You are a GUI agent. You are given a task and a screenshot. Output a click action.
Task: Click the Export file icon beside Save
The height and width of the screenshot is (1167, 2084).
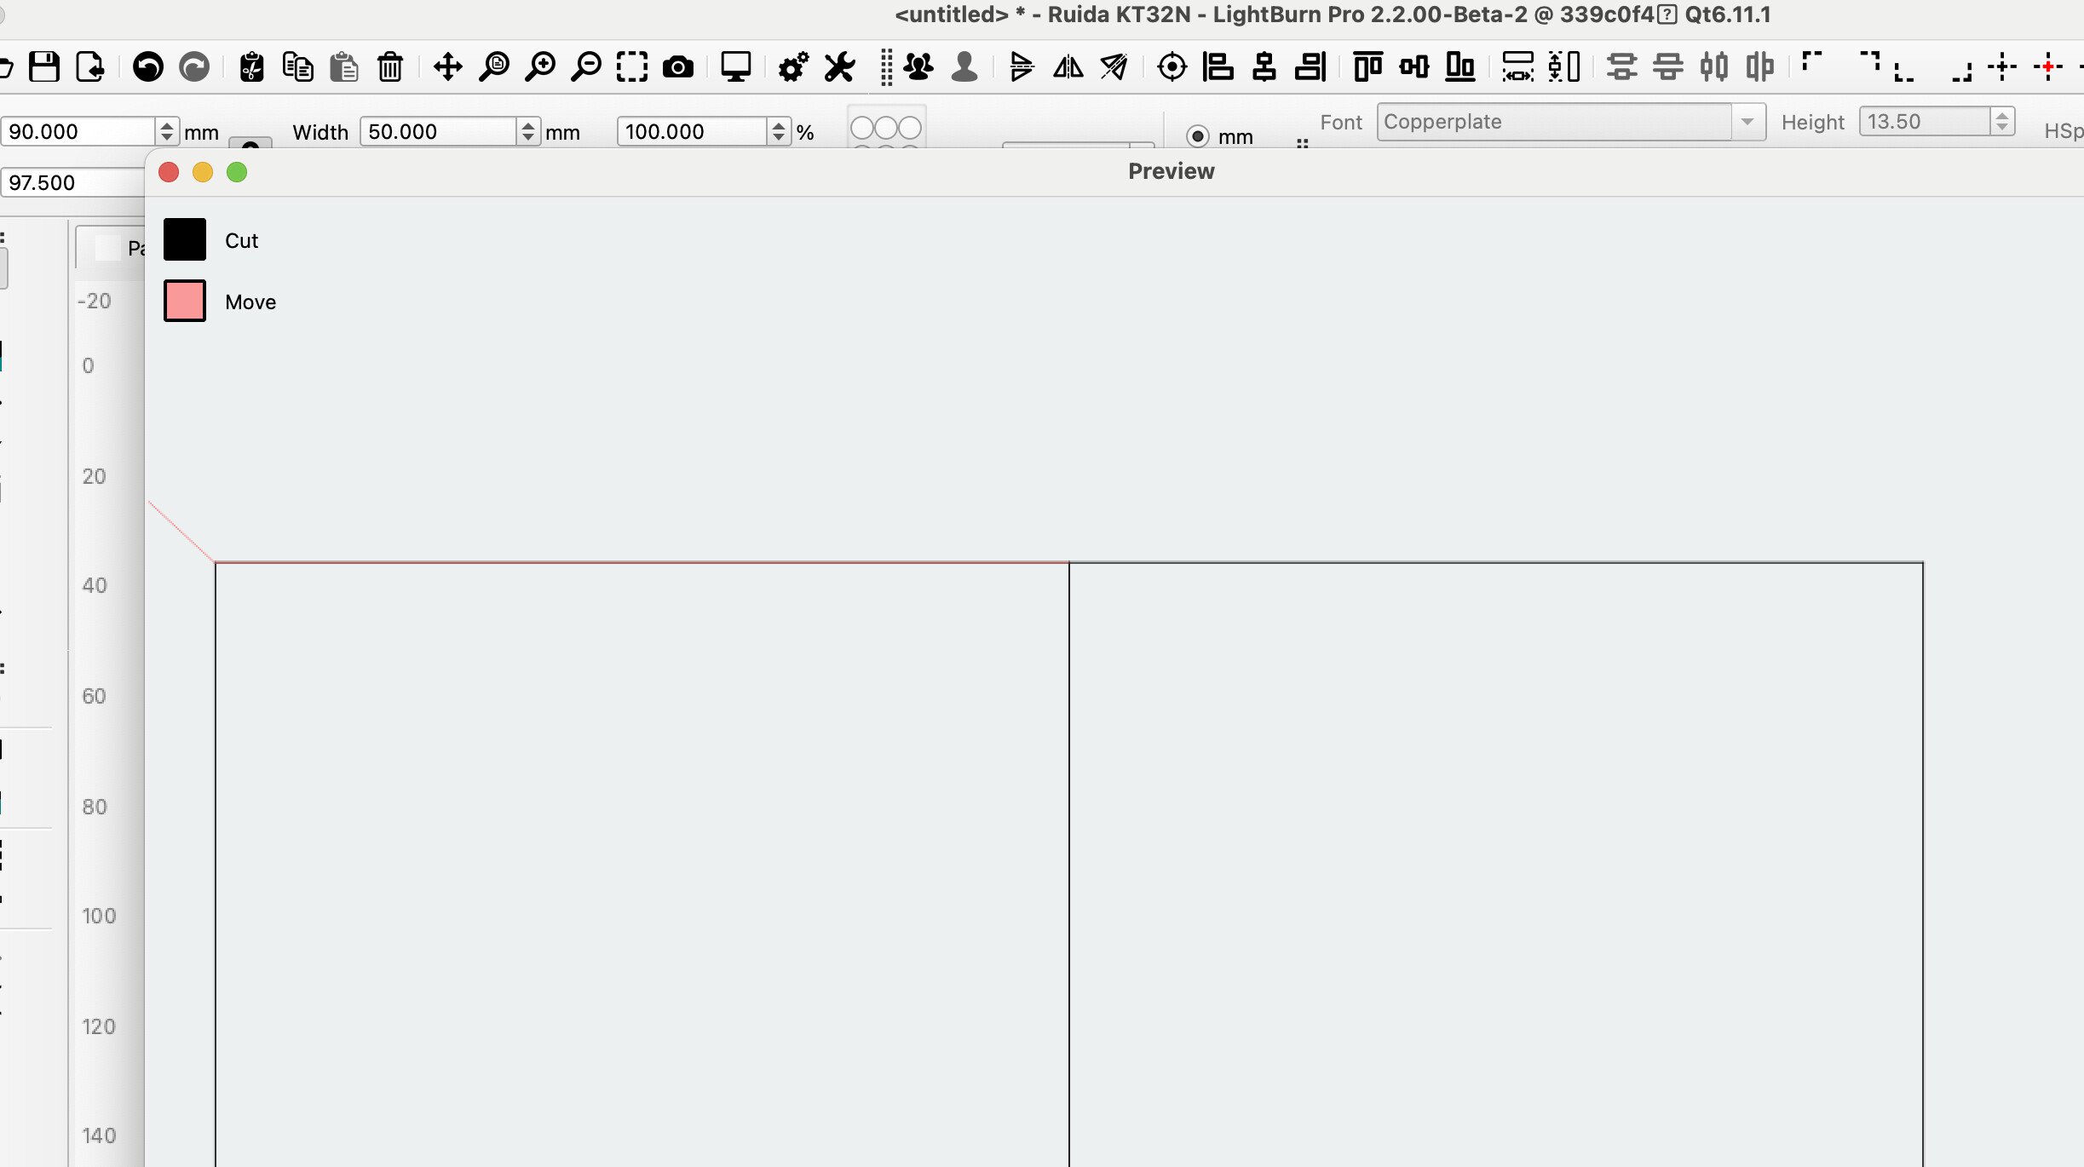click(90, 66)
